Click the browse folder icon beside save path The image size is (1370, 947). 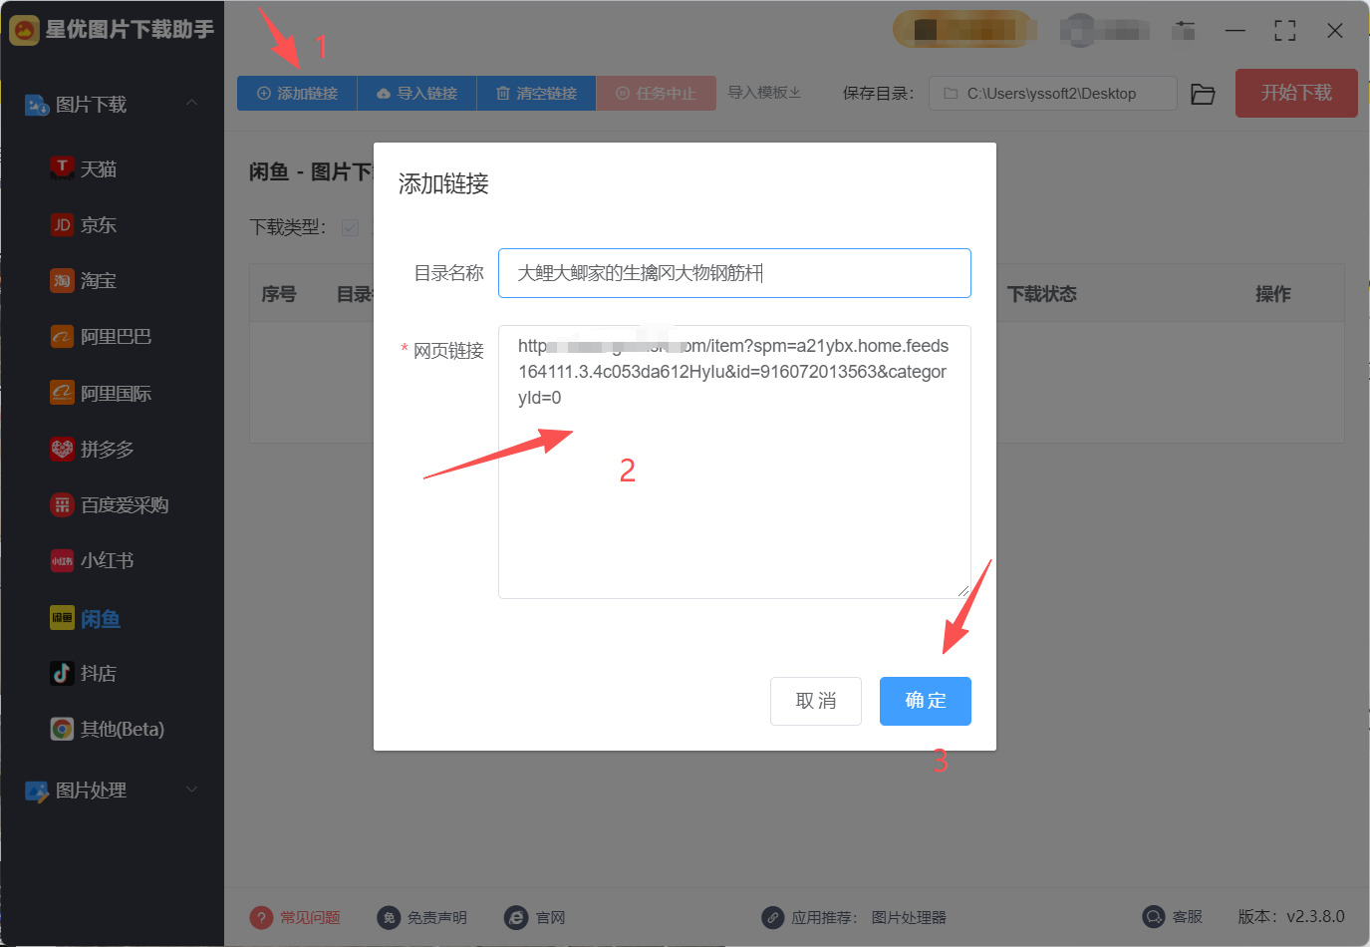pyautogui.click(x=1203, y=94)
